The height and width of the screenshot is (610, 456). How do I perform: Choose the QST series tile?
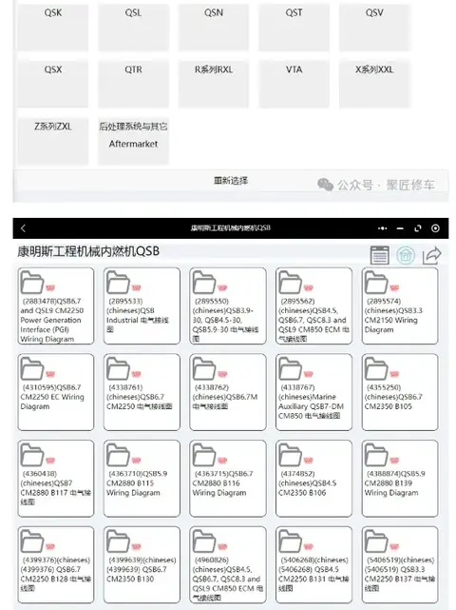coord(294,28)
